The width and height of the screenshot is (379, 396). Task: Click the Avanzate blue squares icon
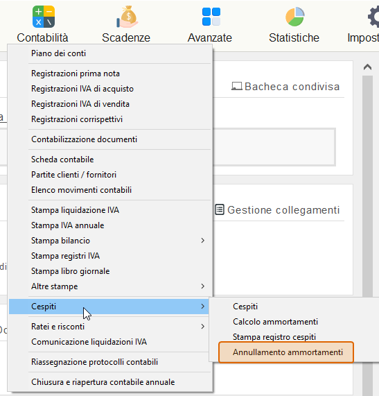[x=211, y=17]
